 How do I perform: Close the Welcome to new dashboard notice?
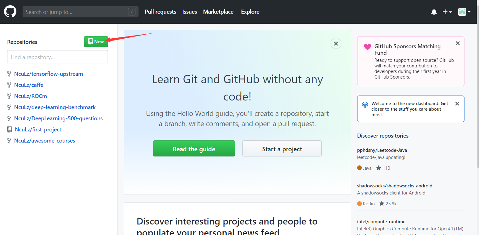pyautogui.click(x=457, y=104)
